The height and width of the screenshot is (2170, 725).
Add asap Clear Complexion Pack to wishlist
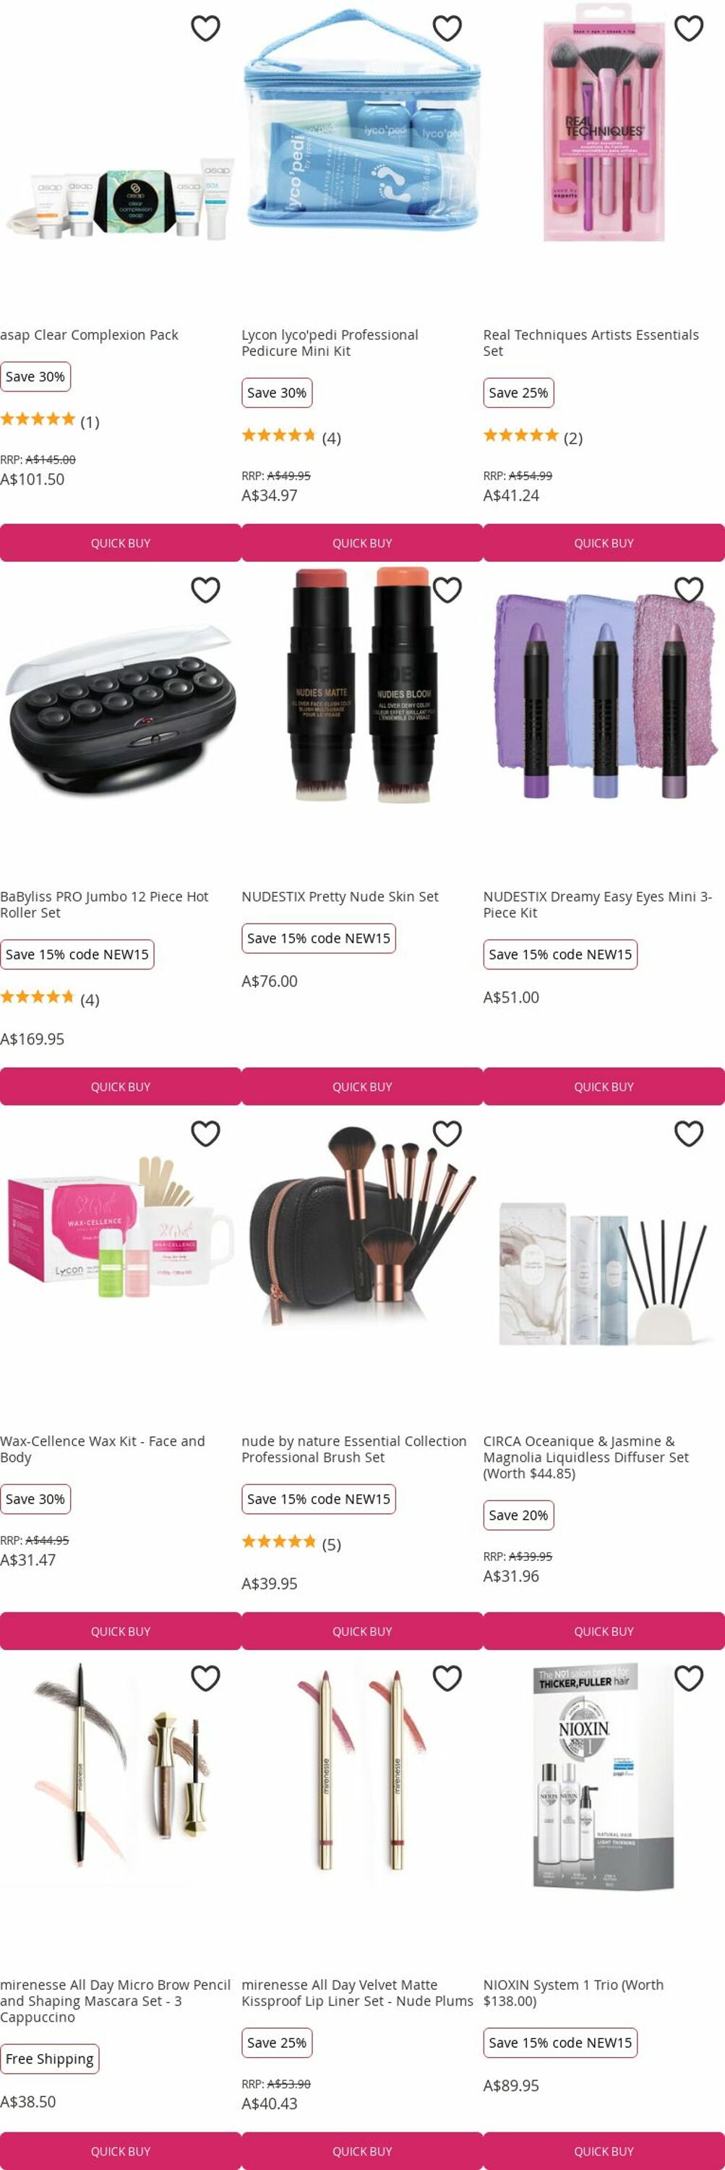click(x=205, y=29)
